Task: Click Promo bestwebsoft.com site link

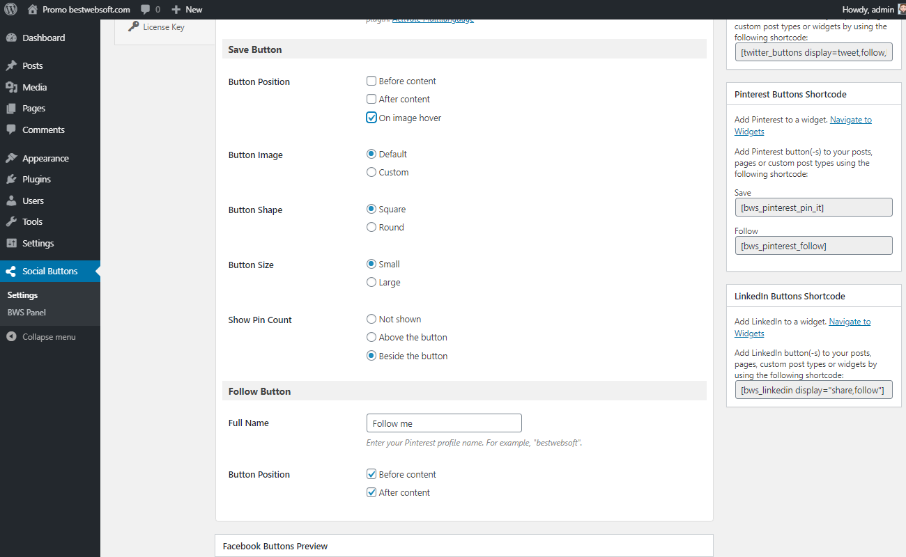Action: [x=79, y=10]
